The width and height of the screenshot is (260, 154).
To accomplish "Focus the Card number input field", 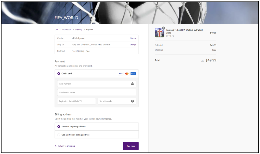I will pos(94,84).
